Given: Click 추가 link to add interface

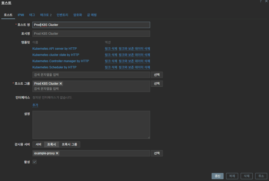Looking at the screenshot, I should pyautogui.click(x=35, y=105).
